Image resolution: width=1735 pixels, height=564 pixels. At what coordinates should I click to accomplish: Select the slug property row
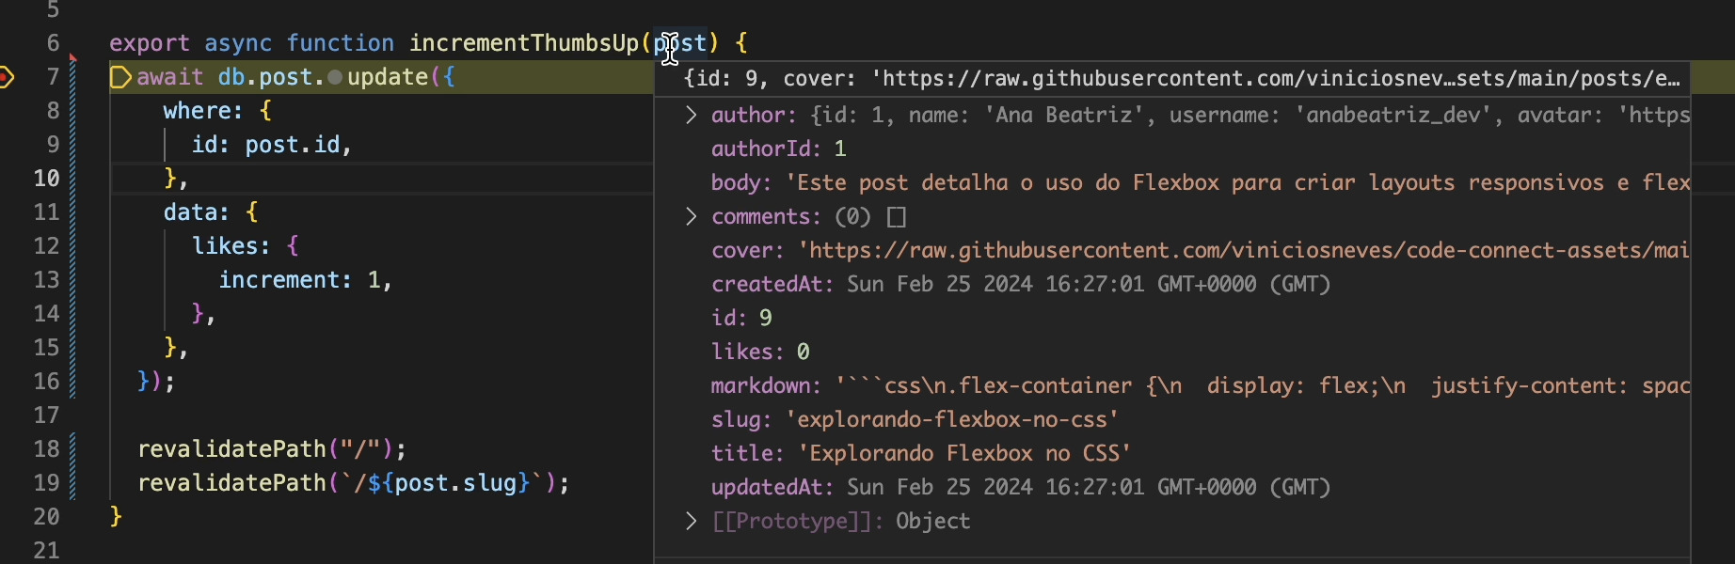tap(915, 419)
